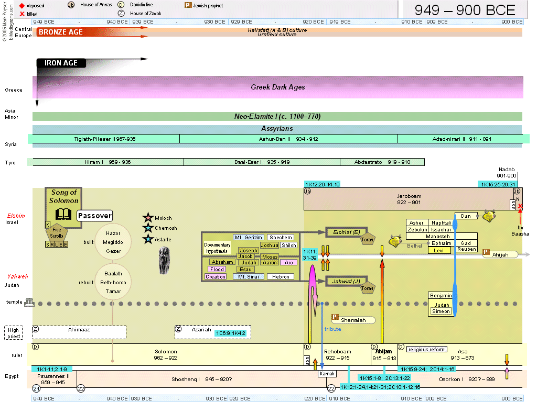Click the Torah pentagon next to Elohist (E)
537x402 pixels.
[367, 238]
